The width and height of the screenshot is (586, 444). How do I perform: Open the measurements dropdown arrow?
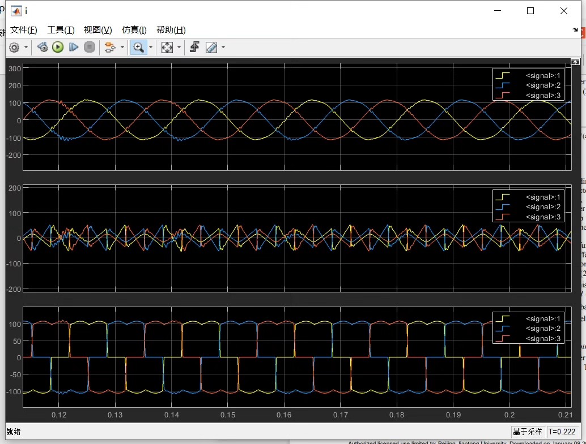coord(223,48)
